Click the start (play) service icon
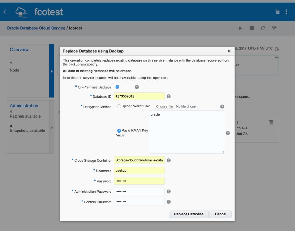This screenshot has width=295, height=231. tap(240, 28)
